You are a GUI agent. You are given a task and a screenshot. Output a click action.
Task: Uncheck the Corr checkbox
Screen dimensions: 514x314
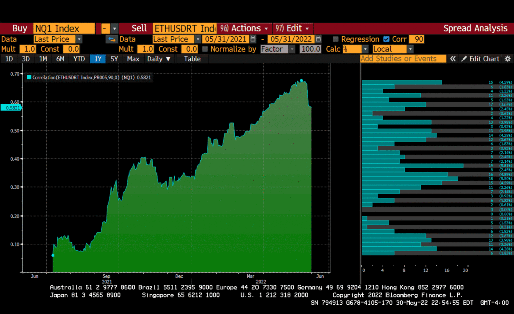coord(386,39)
